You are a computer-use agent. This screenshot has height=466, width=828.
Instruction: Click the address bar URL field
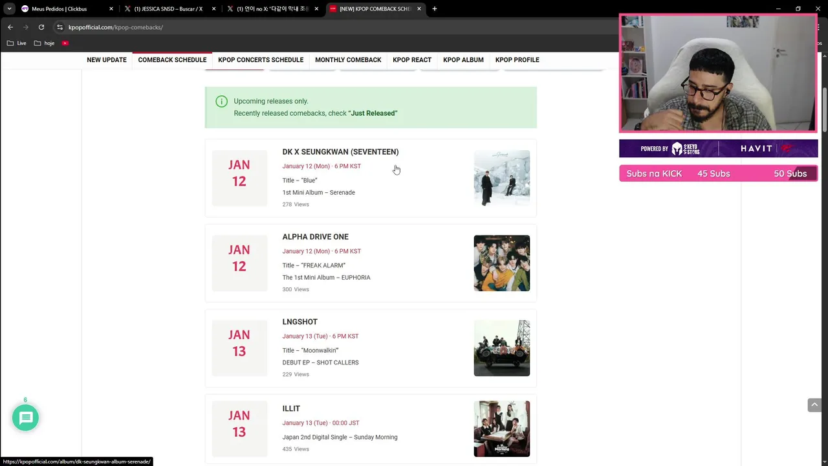[x=336, y=27]
